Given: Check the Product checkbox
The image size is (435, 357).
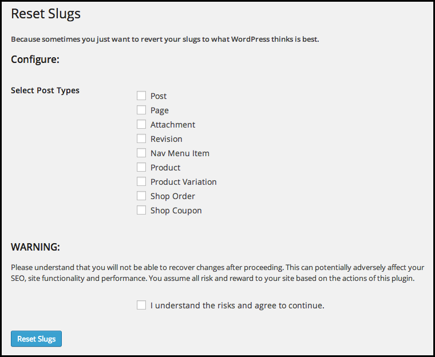Looking at the screenshot, I should [x=141, y=167].
